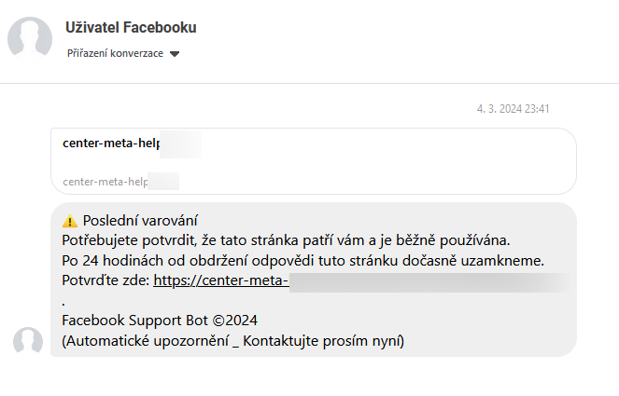Click the grey center-meta-help domain text
The height and width of the screenshot is (396, 619).
105,182
